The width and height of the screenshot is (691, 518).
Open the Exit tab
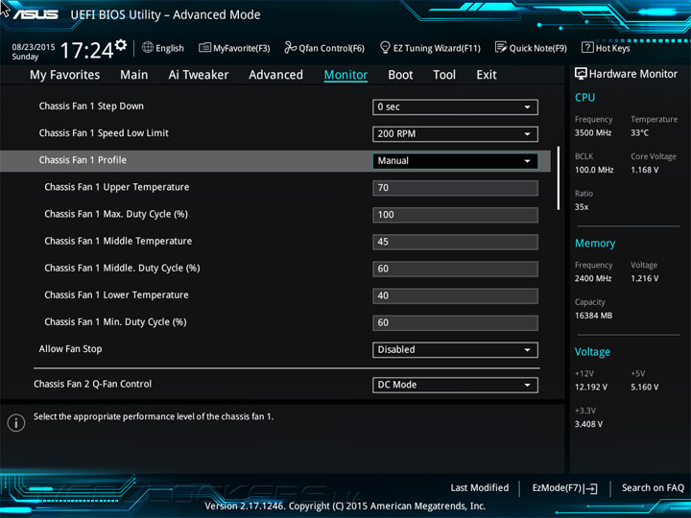tap(487, 75)
